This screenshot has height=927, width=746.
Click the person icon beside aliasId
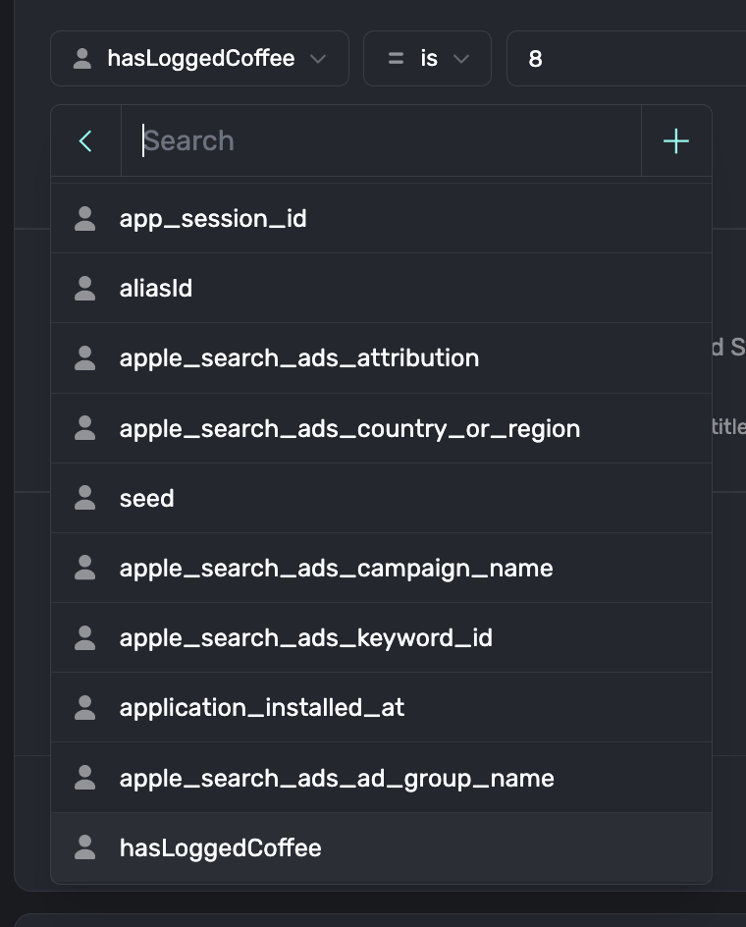[85, 289]
